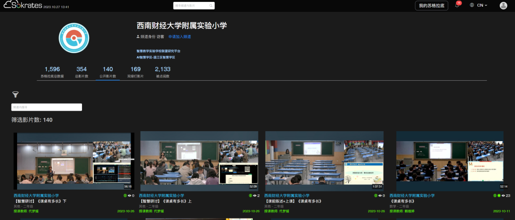Click the 我的苏格拉底 button

point(432,6)
